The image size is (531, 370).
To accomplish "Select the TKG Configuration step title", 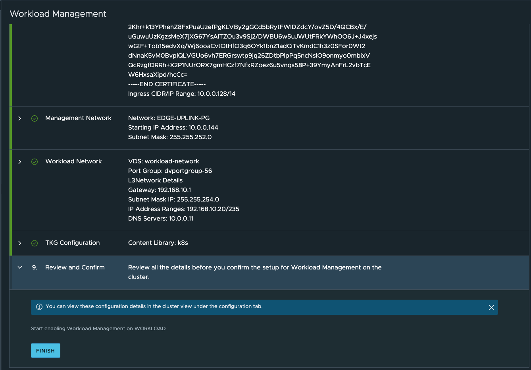I will [x=72, y=243].
